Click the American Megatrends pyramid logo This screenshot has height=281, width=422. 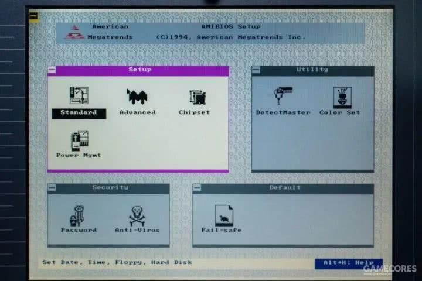tap(74, 33)
